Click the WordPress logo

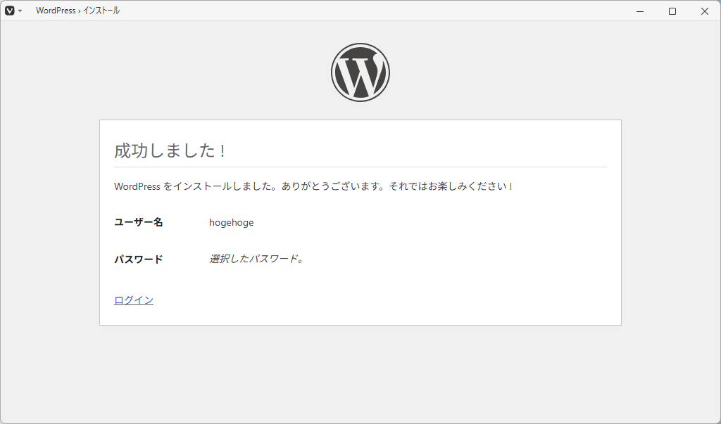[360, 72]
